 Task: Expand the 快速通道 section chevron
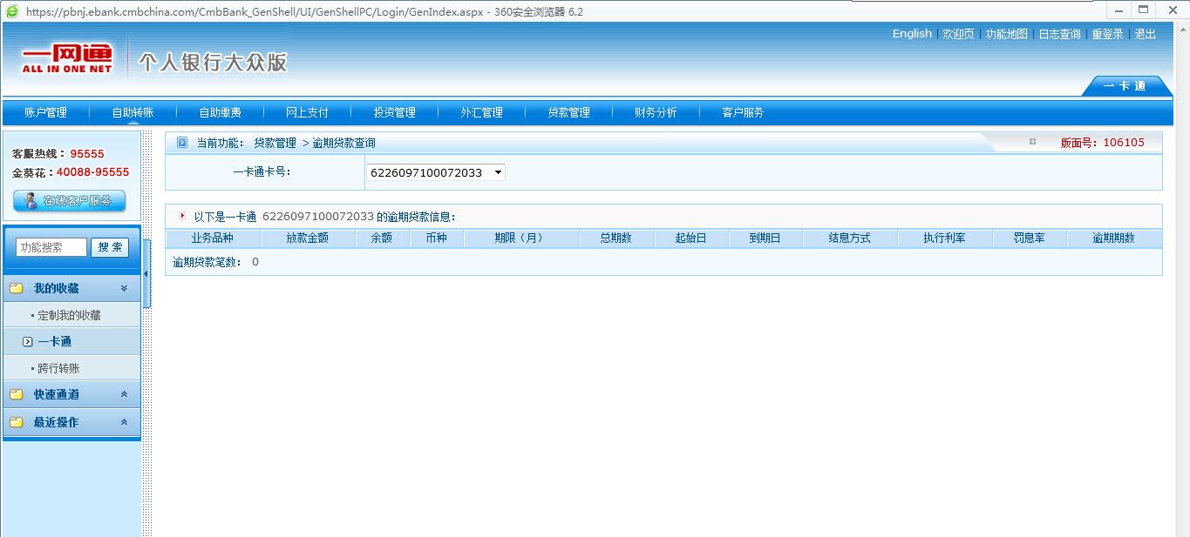click(124, 394)
